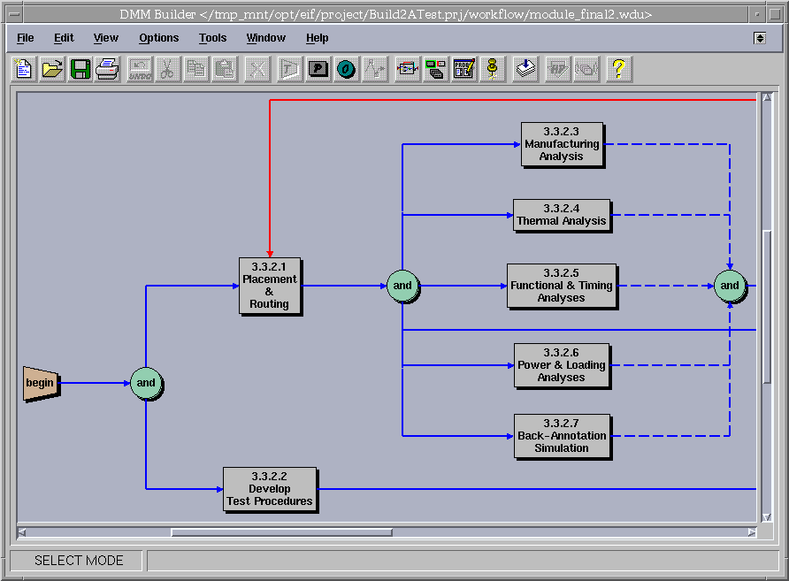Select the Develop Test Procedures box
The width and height of the screenshot is (789, 581).
tap(270, 489)
